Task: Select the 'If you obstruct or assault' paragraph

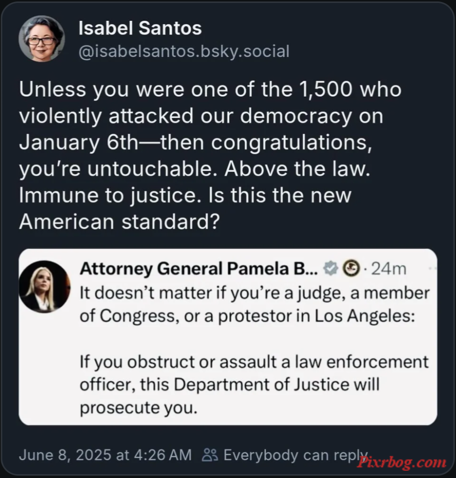Action: [254, 385]
